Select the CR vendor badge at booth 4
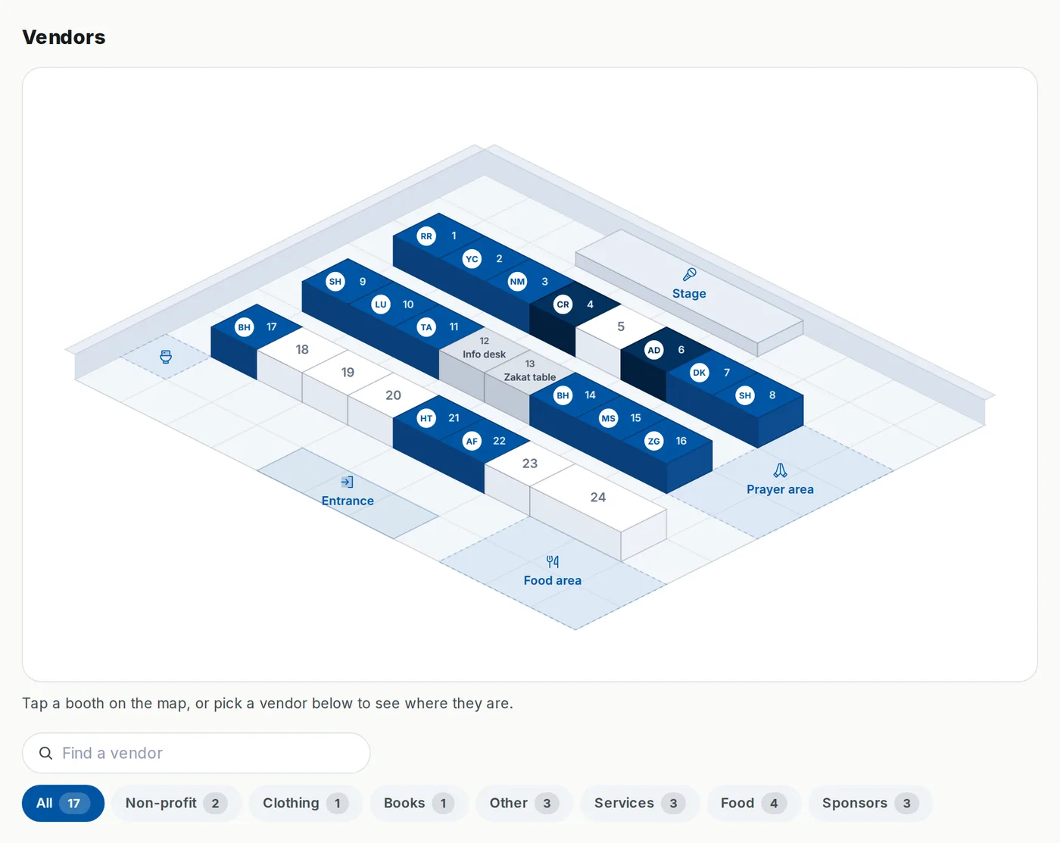 (x=563, y=304)
